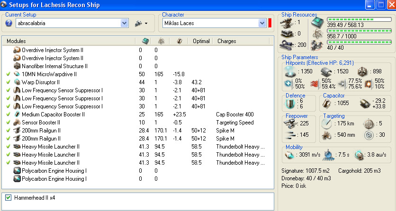Click the blue help question mark icon
Image resolution: width=396 pixels, height=211 pixels.
pyautogui.click(x=9, y=23)
